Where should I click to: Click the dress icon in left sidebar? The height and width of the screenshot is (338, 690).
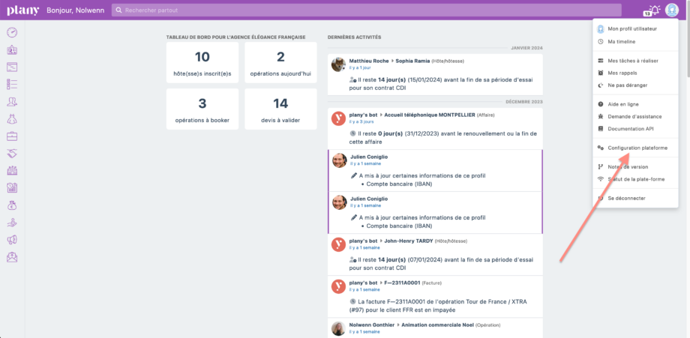(x=12, y=118)
